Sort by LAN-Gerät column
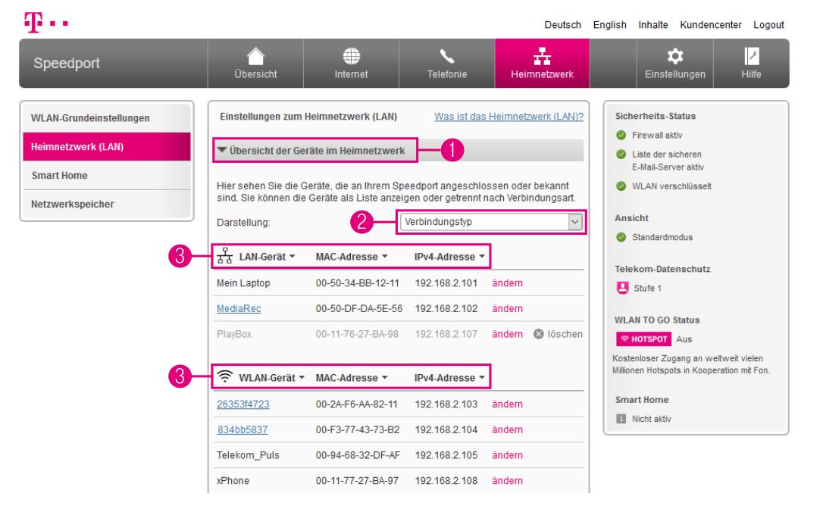 267,257
